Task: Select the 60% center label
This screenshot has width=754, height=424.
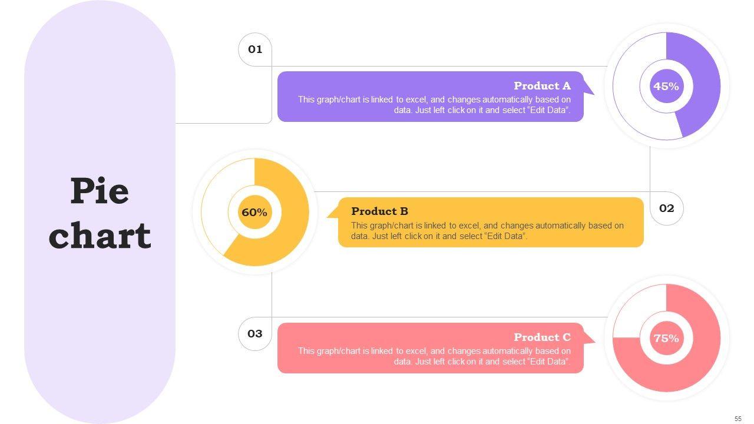Action: point(254,212)
